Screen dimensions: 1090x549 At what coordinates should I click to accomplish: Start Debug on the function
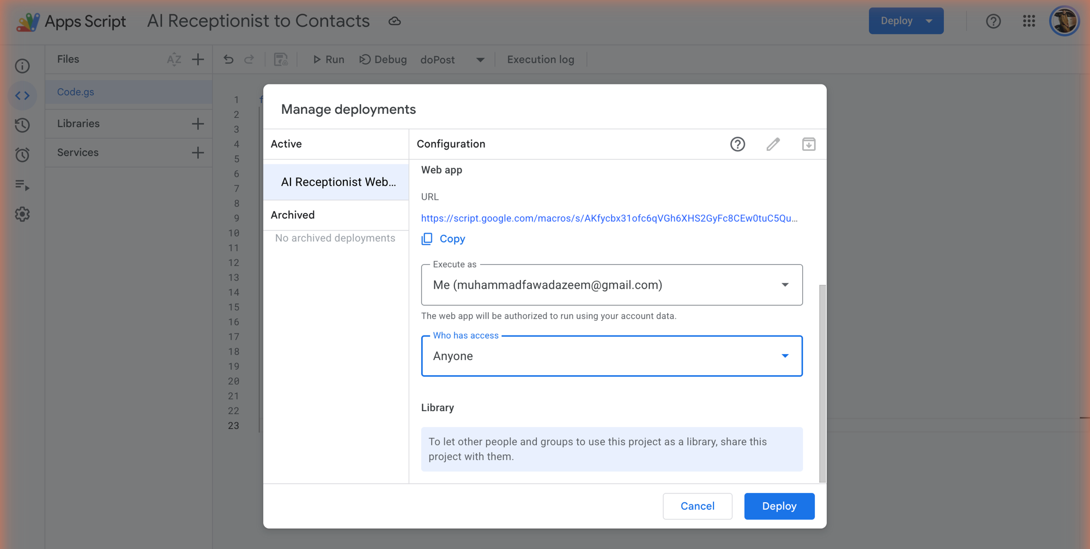(x=383, y=59)
